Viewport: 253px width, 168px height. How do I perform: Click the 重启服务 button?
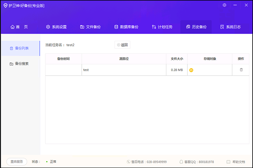[17, 162]
